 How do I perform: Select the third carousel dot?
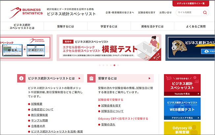[x=107, y=65]
